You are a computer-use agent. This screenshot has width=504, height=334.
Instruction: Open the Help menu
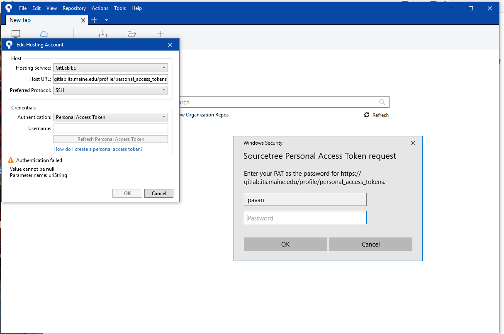136,8
